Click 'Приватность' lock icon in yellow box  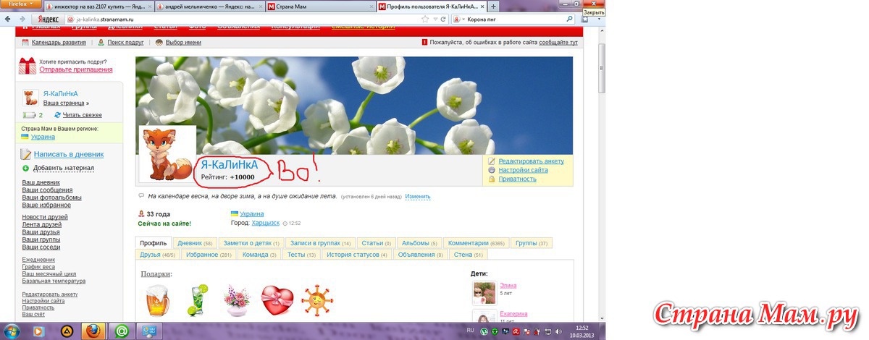pyautogui.click(x=492, y=179)
